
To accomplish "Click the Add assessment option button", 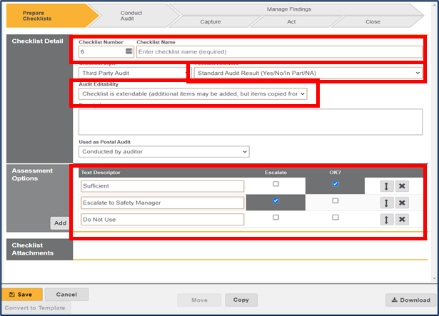I will [61, 223].
